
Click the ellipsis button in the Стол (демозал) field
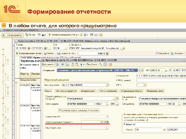pos(114,98)
